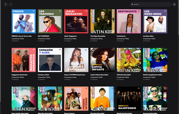Click 'Created by TIDAL' under Sentimiento
The image size is (179, 114).
pyautogui.click(x=123, y=39)
